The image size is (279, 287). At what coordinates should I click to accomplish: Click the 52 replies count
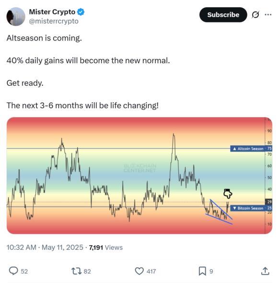pos(24,271)
